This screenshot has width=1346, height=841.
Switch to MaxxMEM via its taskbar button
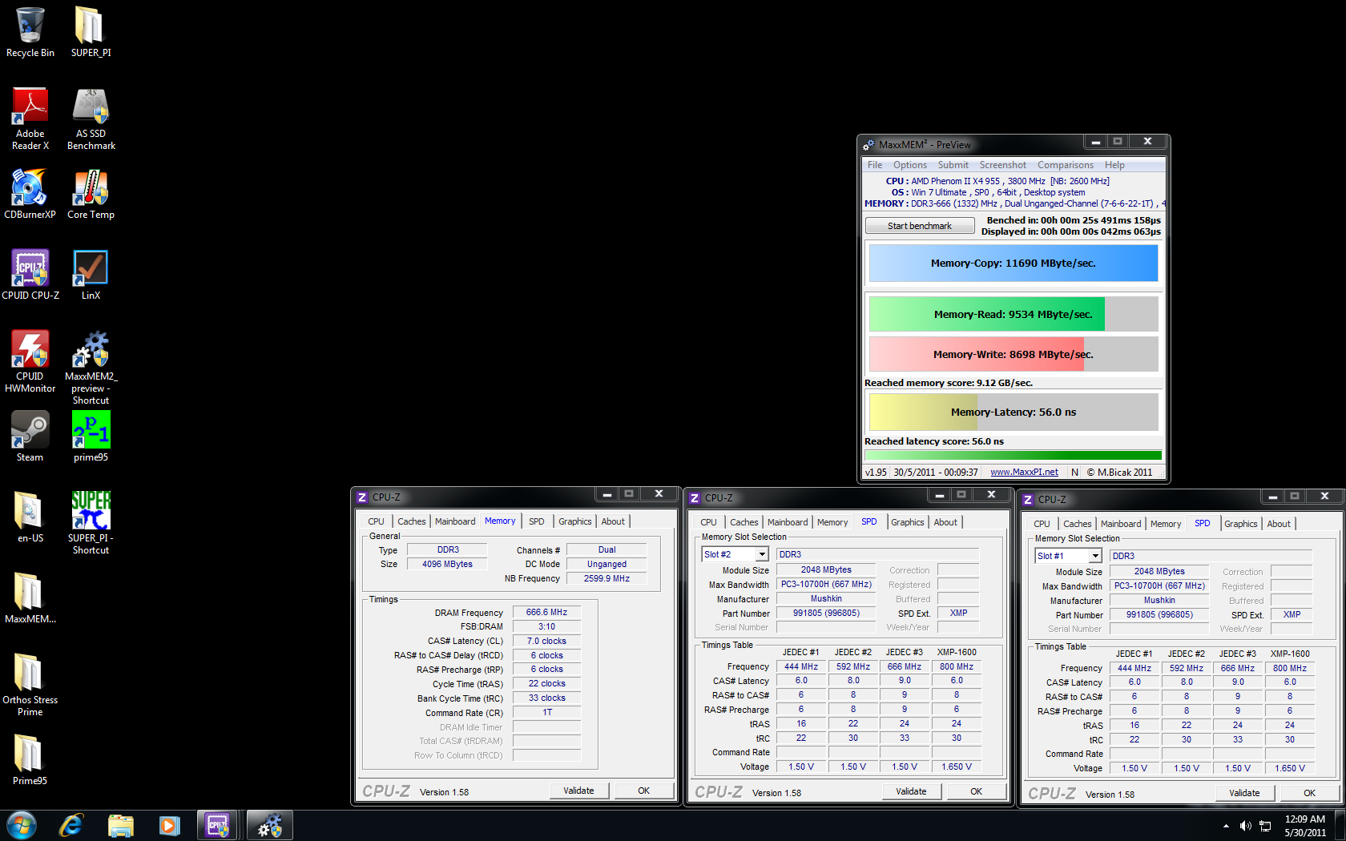point(269,825)
